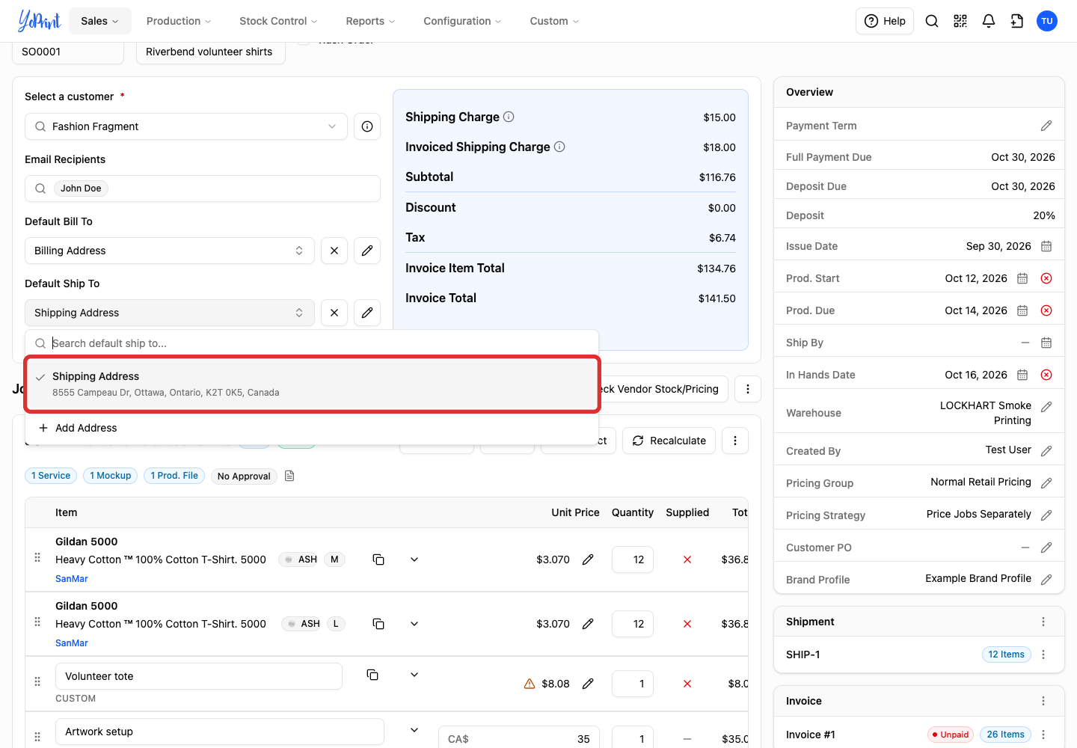
Task: Edit the Payment Term pencil icon
Action: (x=1046, y=126)
